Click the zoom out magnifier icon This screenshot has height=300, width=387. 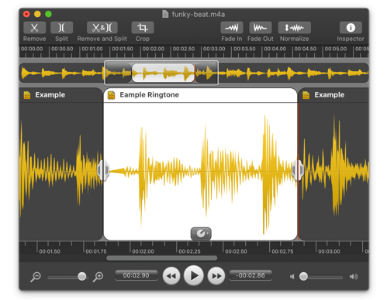point(36,277)
